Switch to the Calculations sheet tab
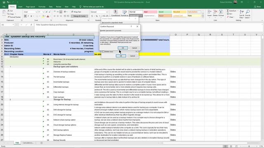The image size is (264, 148). point(28,143)
